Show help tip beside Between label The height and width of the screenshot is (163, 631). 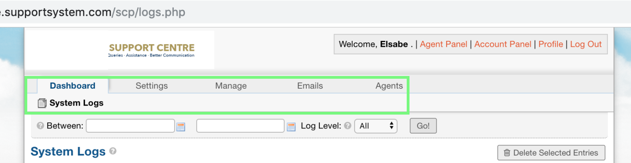click(40, 126)
